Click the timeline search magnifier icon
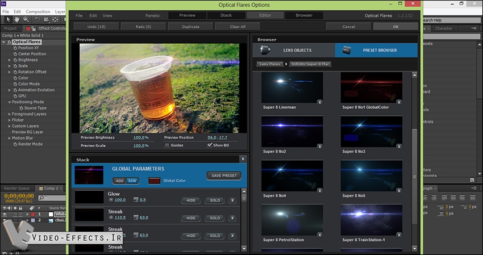This screenshot has height=255, width=483. click(x=41, y=198)
